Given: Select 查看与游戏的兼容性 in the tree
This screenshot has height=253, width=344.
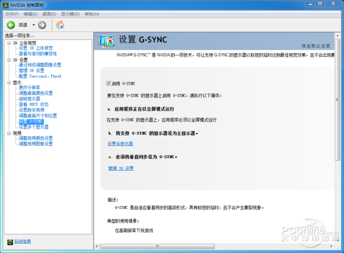Looking at the screenshot, I should (x=38, y=54).
